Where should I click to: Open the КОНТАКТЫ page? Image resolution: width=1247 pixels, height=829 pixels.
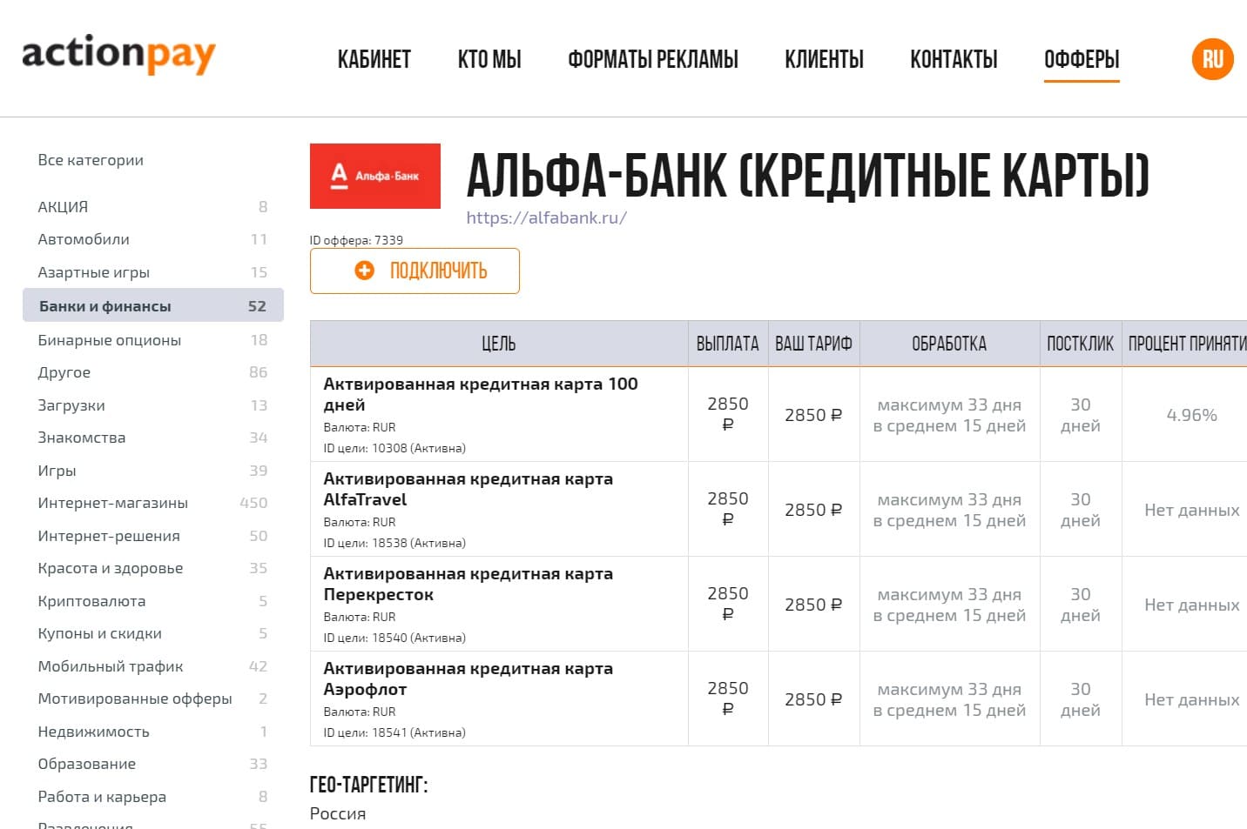[954, 59]
